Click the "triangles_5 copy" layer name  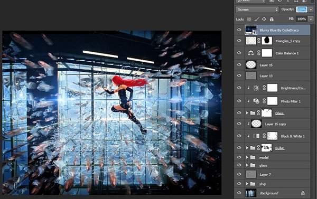click(x=288, y=41)
